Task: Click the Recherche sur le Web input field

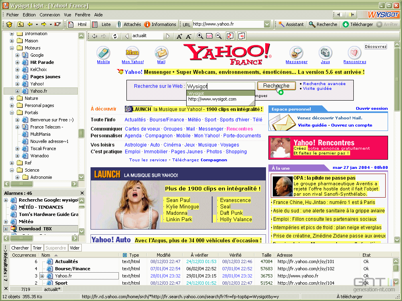Action: point(221,86)
